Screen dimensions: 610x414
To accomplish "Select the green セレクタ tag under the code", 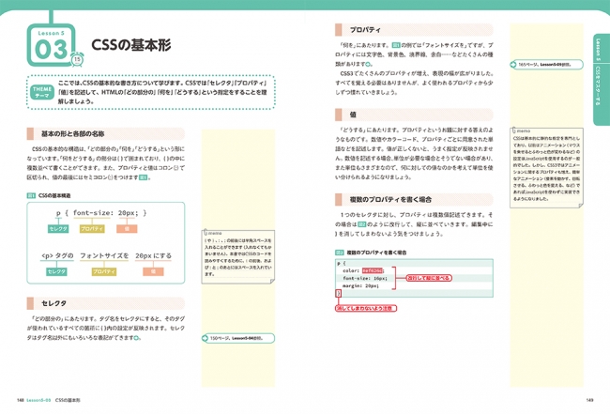I will tap(58, 229).
